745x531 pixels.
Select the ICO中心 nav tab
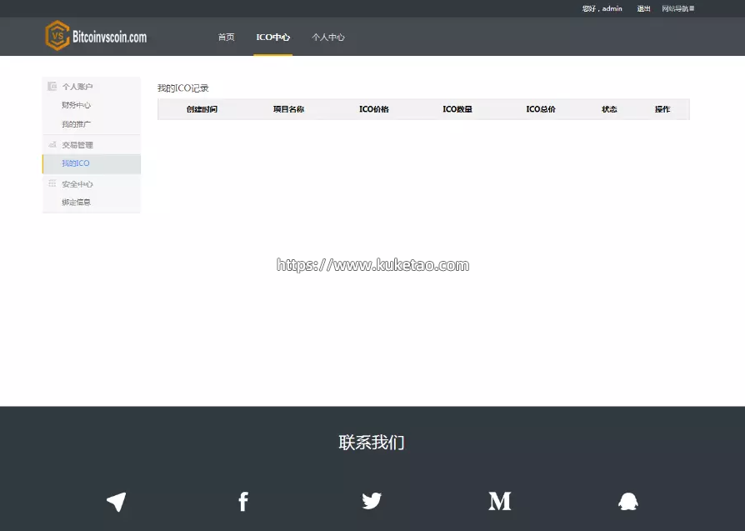[x=272, y=37]
